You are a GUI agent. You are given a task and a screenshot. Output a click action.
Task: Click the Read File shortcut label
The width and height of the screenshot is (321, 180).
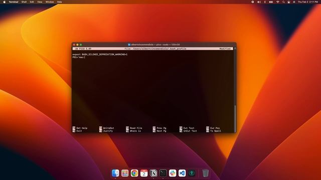pos(136,128)
